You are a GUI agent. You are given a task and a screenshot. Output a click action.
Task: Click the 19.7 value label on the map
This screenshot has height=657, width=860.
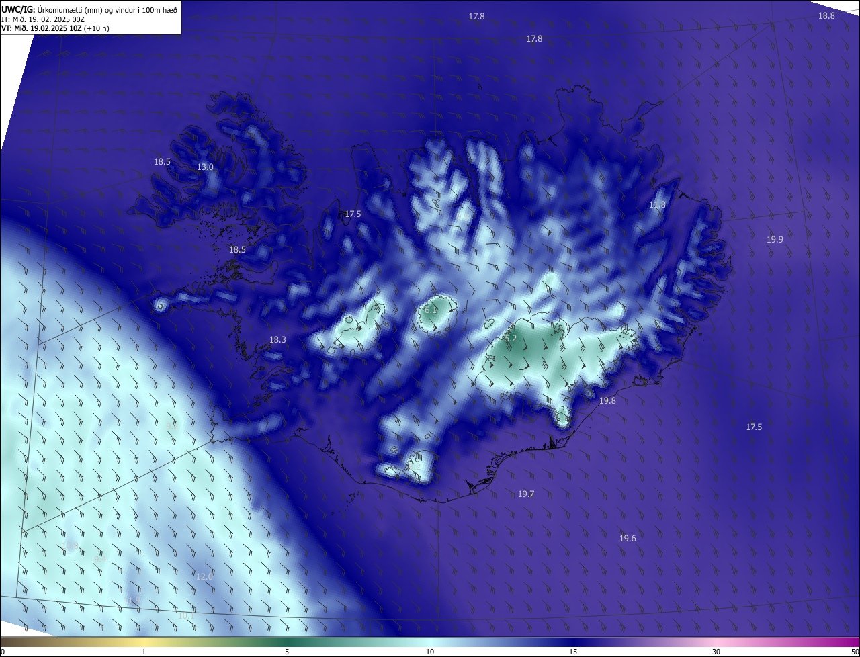(526, 494)
